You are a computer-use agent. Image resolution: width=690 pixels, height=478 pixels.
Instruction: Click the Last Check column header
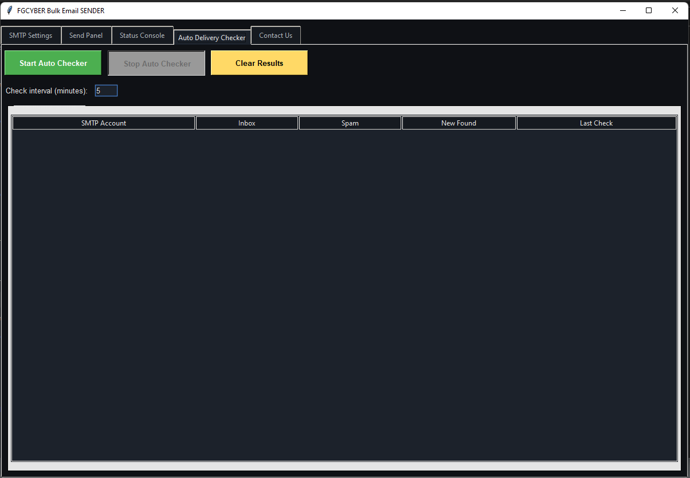pyautogui.click(x=596, y=123)
